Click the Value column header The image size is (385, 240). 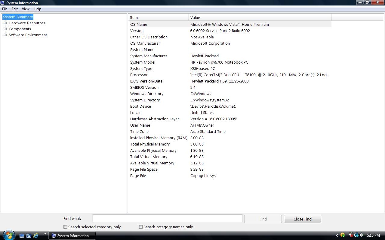(x=260, y=17)
